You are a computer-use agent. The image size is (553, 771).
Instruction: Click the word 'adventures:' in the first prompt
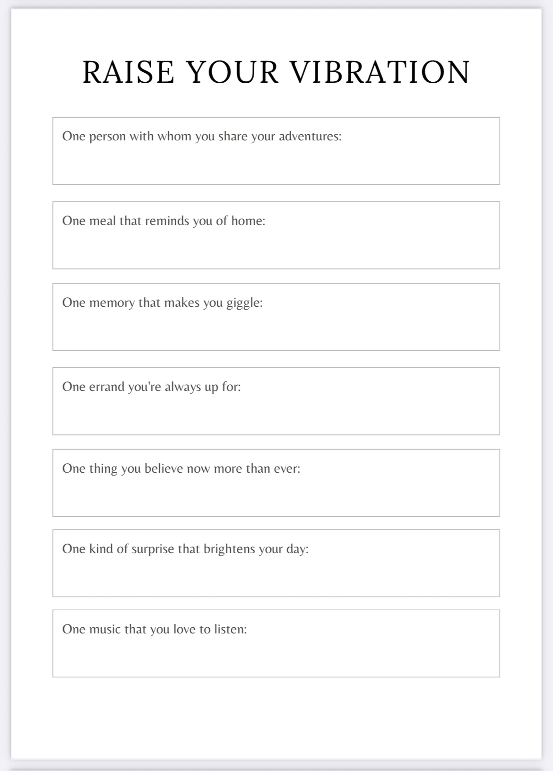[310, 136]
